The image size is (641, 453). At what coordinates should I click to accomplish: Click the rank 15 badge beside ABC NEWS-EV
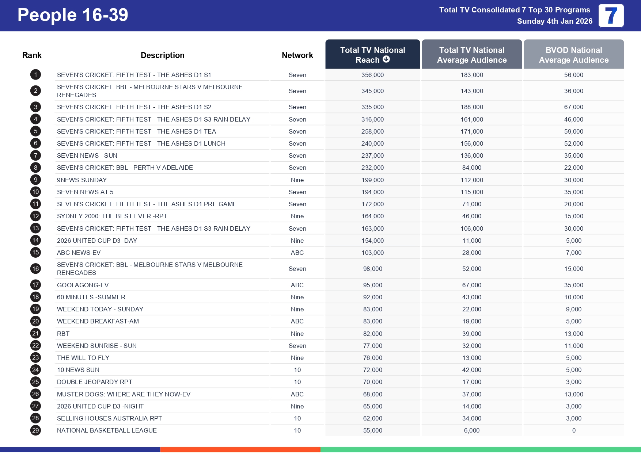click(x=35, y=252)
